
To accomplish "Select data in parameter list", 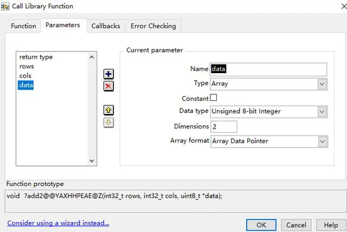I will point(25,85).
